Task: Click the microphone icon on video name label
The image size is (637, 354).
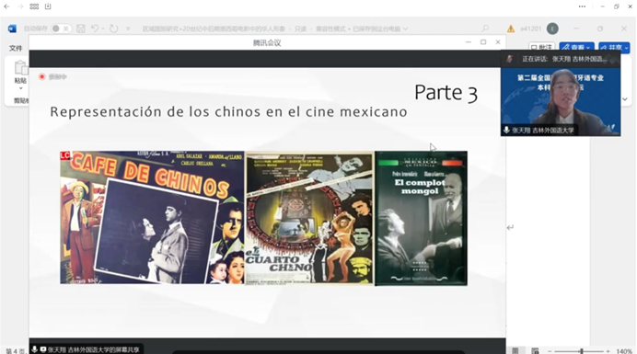Action: pyautogui.click(x=506, y=131)
